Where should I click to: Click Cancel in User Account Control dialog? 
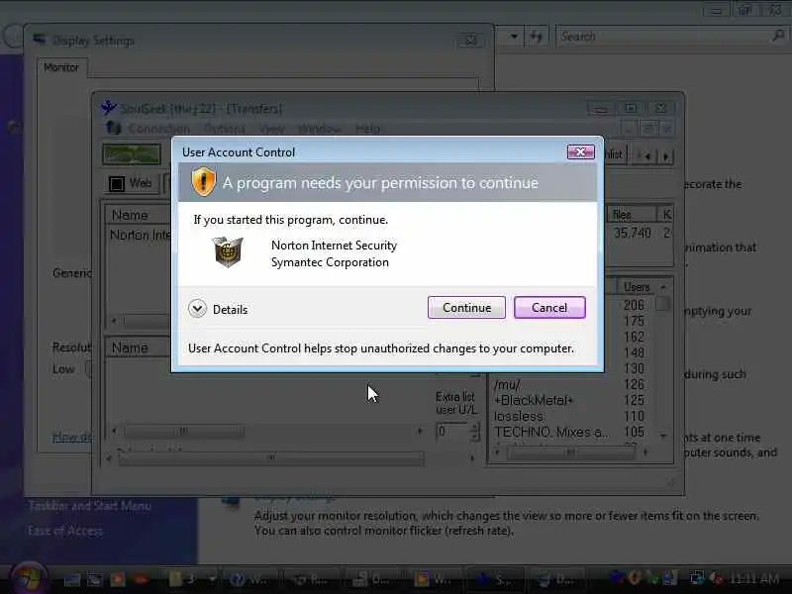549,308
